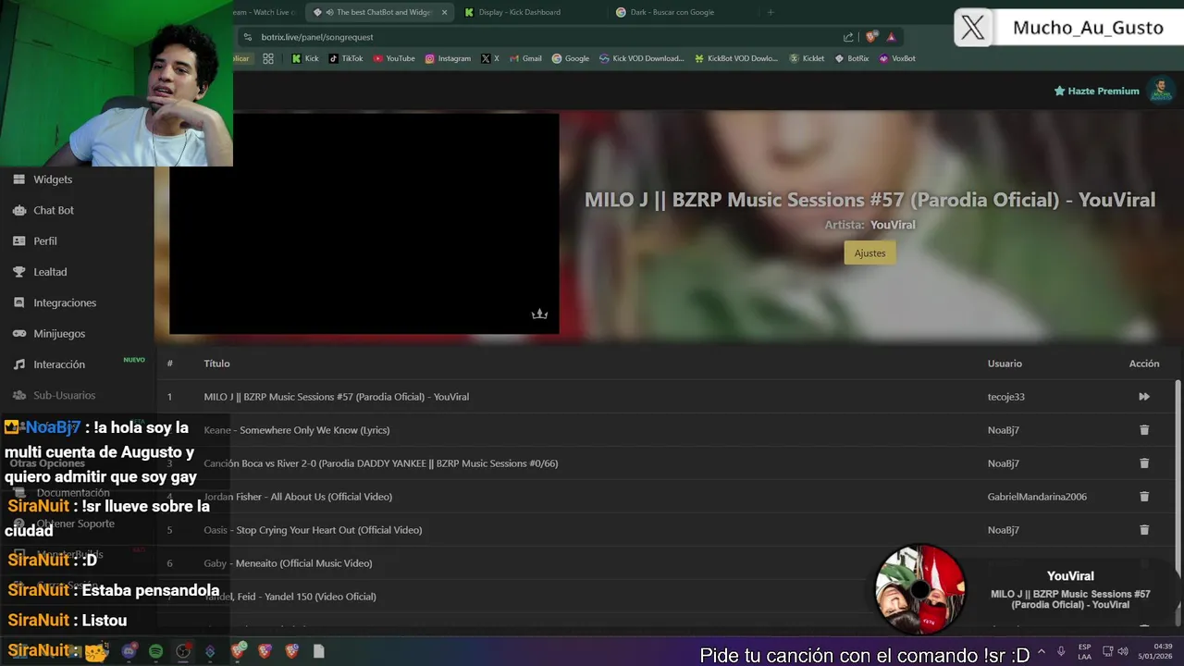Open Ajustes settings button

[x=869, y=253]
